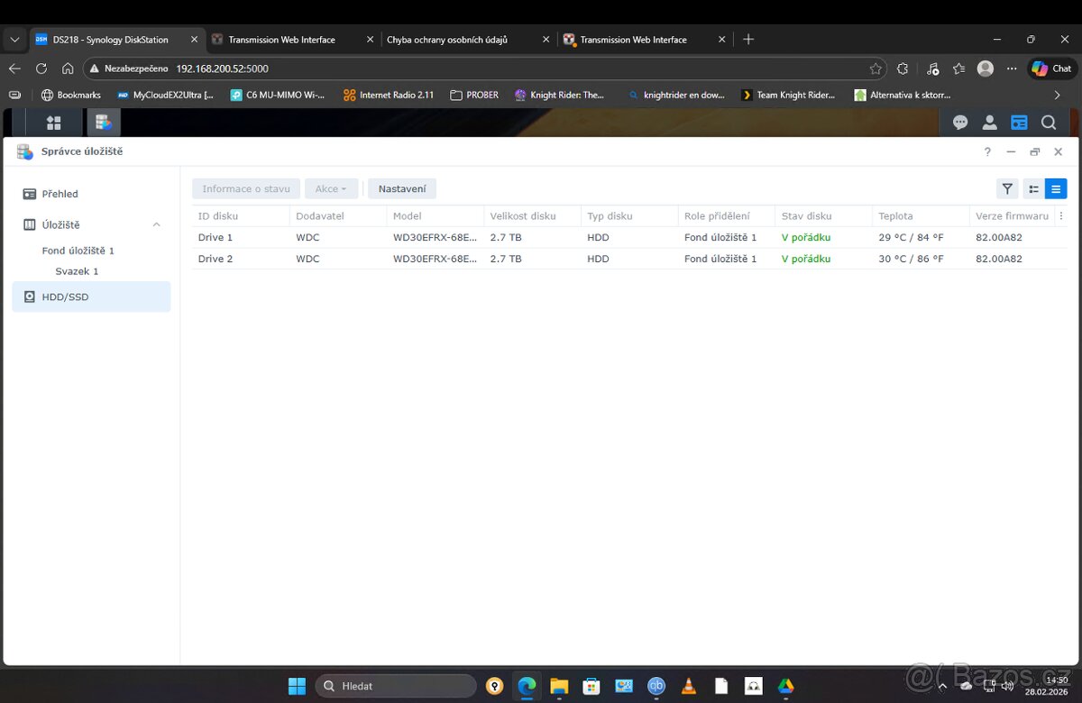Open Internet Radio 2.11 bookmark

tap(389, 95)
